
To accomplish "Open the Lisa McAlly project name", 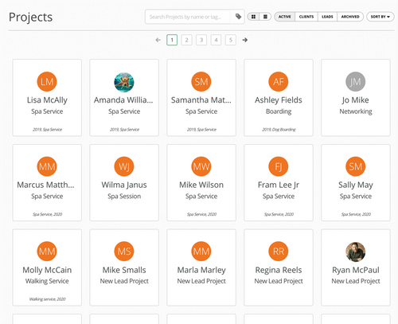I will [47, 100].
